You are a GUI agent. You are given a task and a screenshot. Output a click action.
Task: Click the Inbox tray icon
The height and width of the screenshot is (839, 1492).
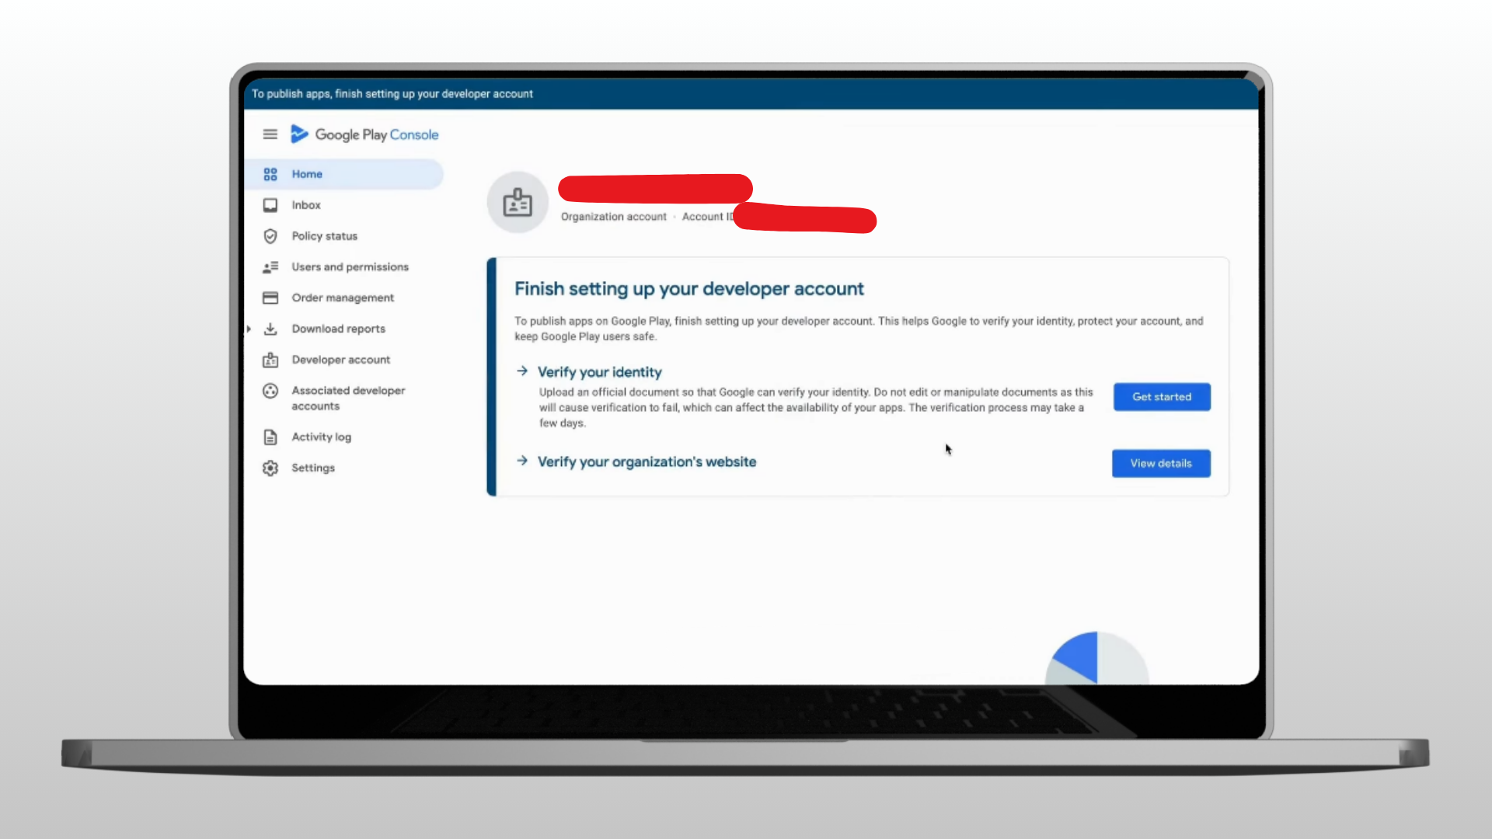270,205
